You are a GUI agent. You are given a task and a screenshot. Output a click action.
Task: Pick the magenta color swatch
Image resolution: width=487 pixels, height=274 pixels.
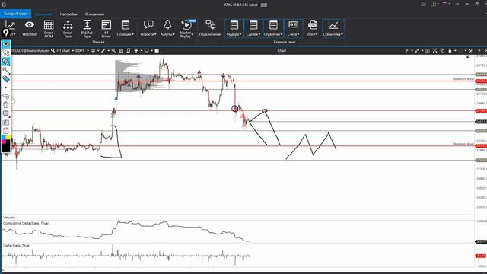point(4,142)
